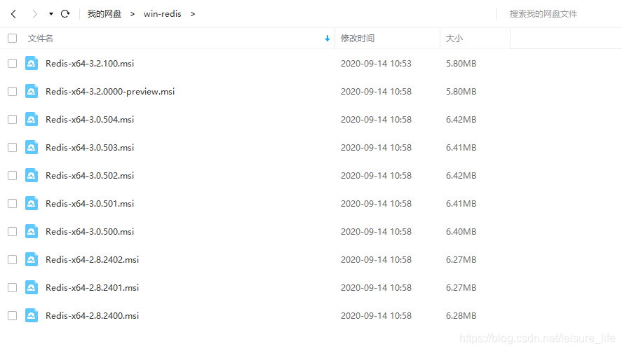Refresh the folder listing
Viewport: 622px width, 351px height.
point(65,14)
